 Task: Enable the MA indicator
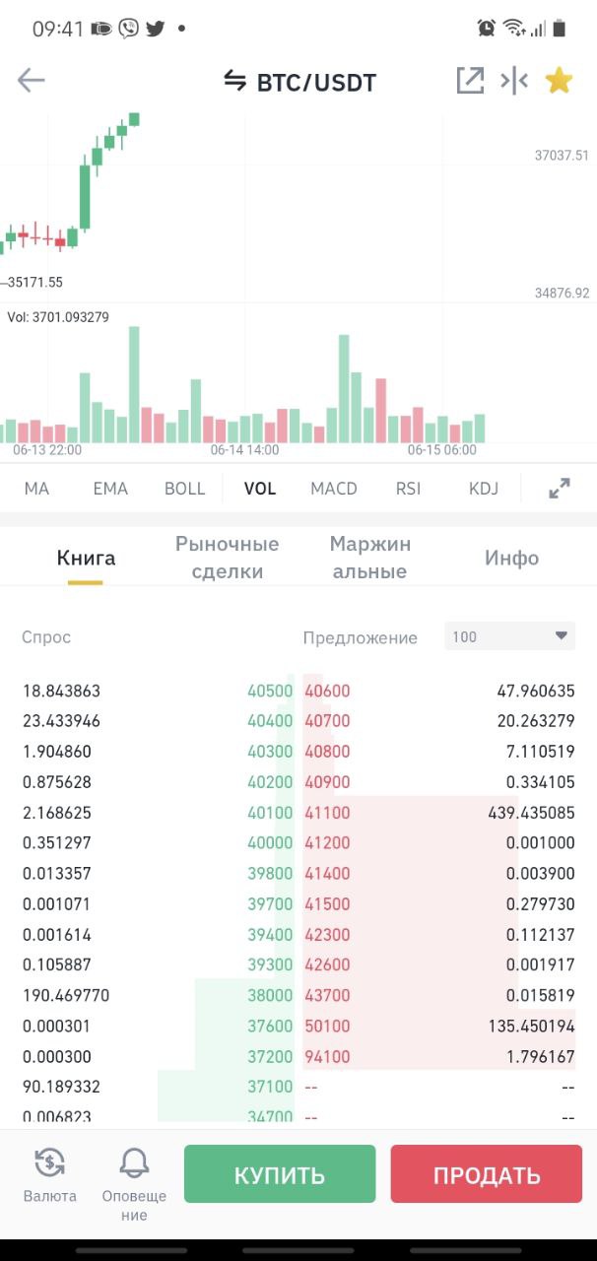click(36, 489)
